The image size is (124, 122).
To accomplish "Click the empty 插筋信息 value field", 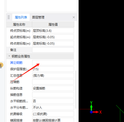I will pyautogui.click(x=53, y=95).
